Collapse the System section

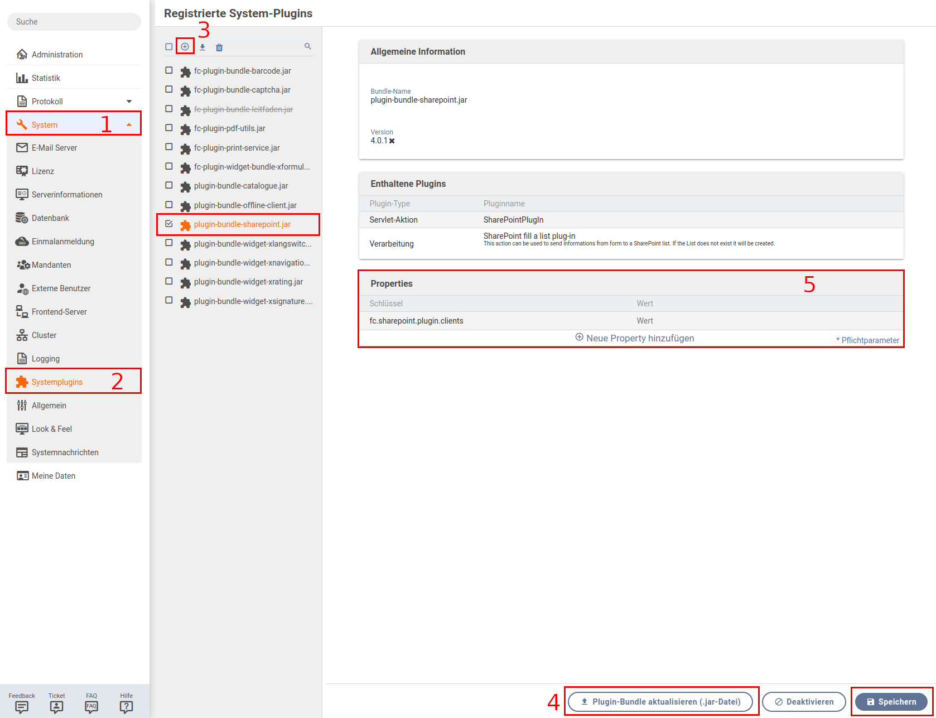(x=130, y=124)
